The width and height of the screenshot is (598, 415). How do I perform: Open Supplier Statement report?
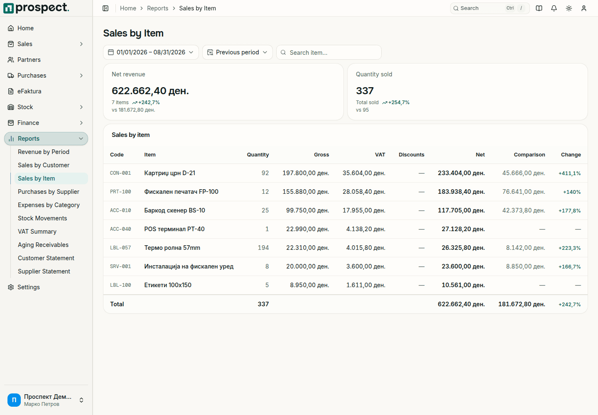pyautogui.click(x=44, y=271)
